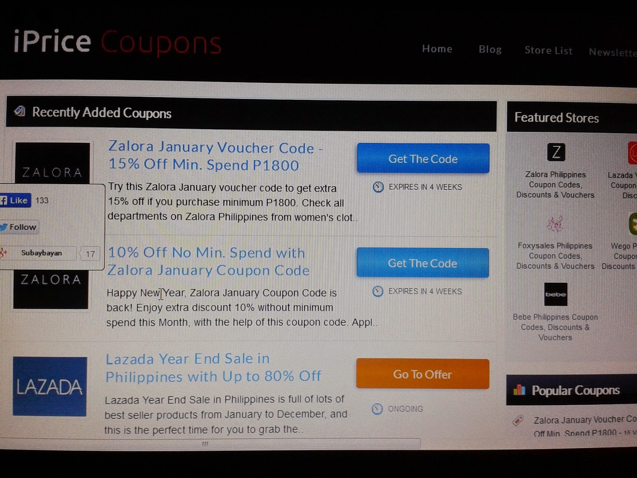The height and width of the screenshot is (478, 637).
Task: Click the Google Plus Subaybayan button
Action: pyautogui.click(x=38, y=253)
